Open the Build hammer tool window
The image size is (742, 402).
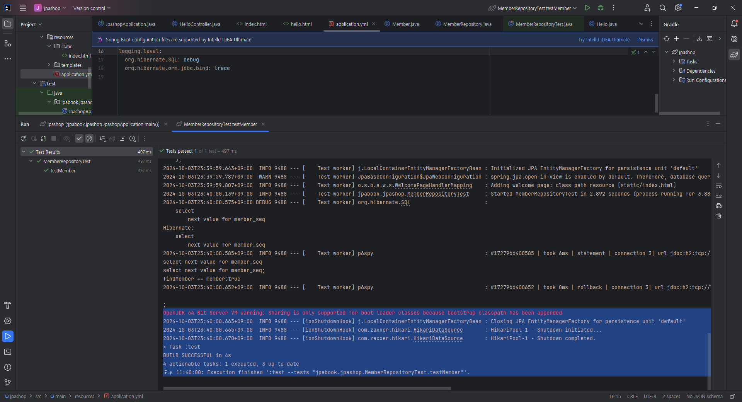point(8,305)
